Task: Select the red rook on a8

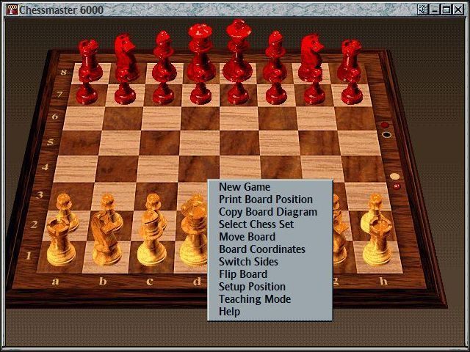Action: (x=90, y=62)
